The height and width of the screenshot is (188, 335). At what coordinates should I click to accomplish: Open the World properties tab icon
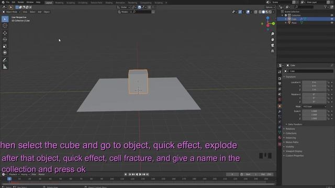280,99
